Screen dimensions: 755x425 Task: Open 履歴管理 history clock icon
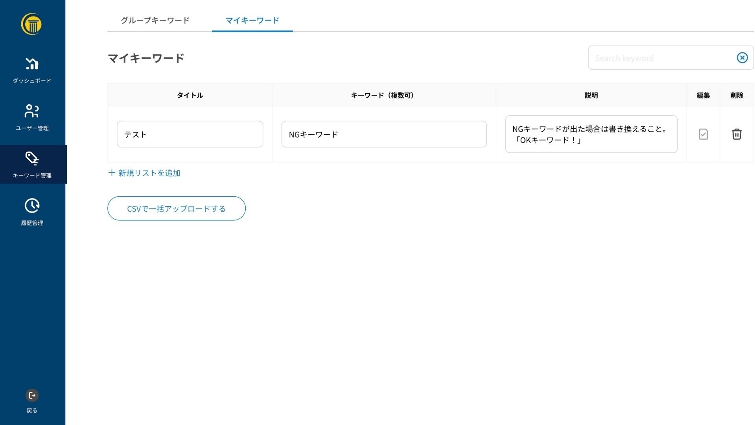click(x=32, y=205)
